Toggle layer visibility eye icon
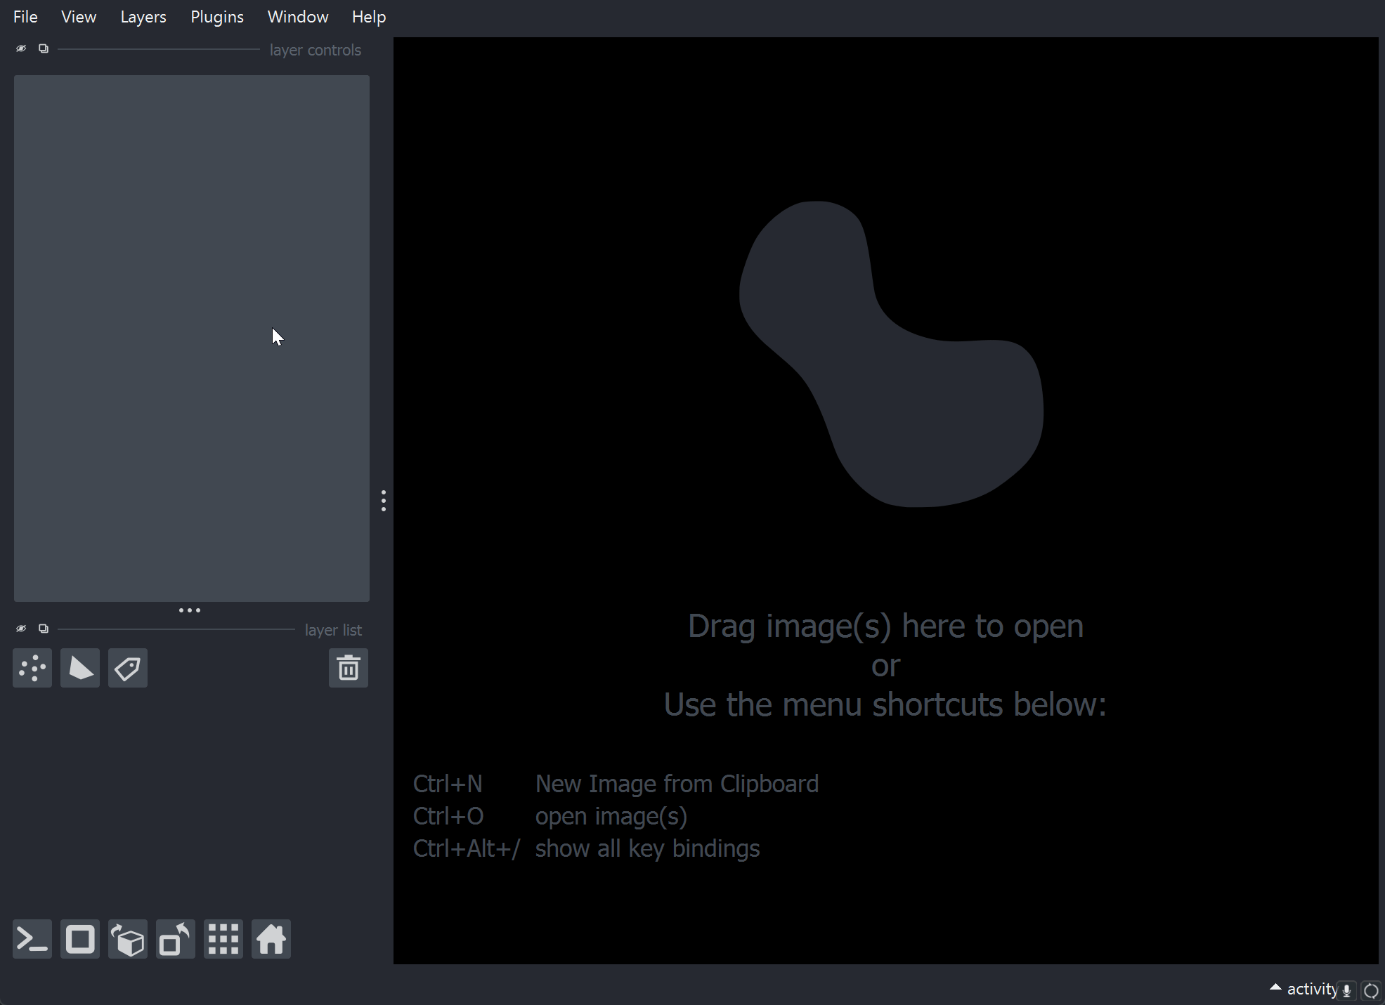The width and height of the screenshot is (1385, 1005). point(20,48)
